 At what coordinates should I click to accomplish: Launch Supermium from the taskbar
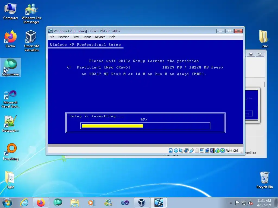(58, 203)
